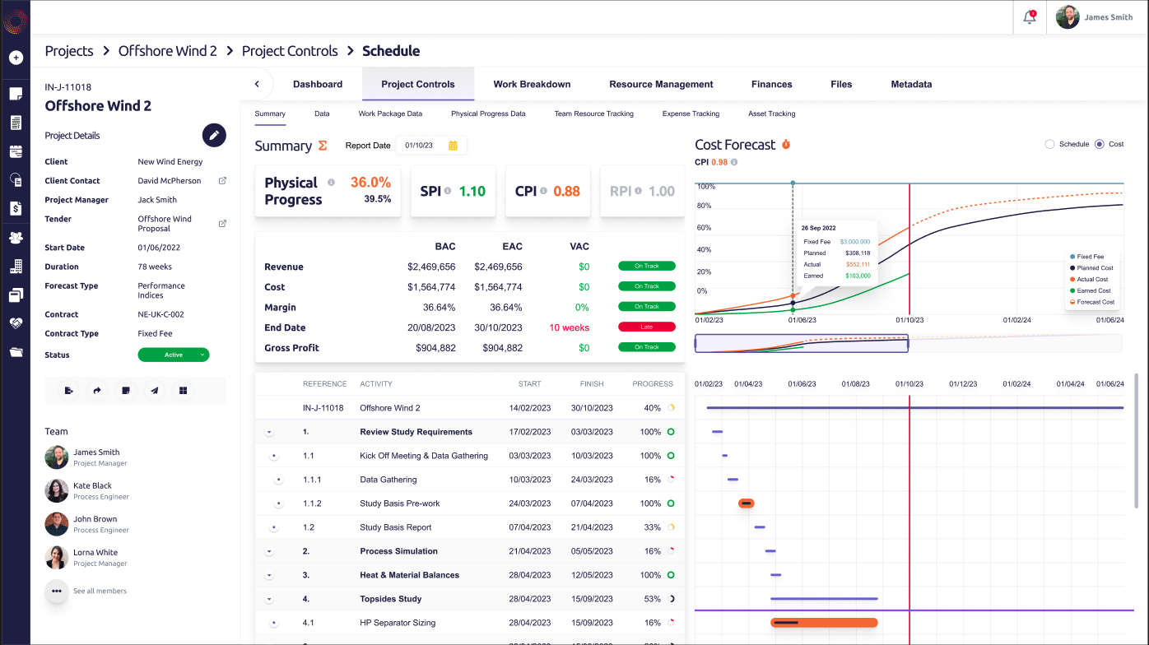Screen dimensions: 1149x645
Task: Collapse row 3 Heat & Material Balances
Action: coord(269,575)
